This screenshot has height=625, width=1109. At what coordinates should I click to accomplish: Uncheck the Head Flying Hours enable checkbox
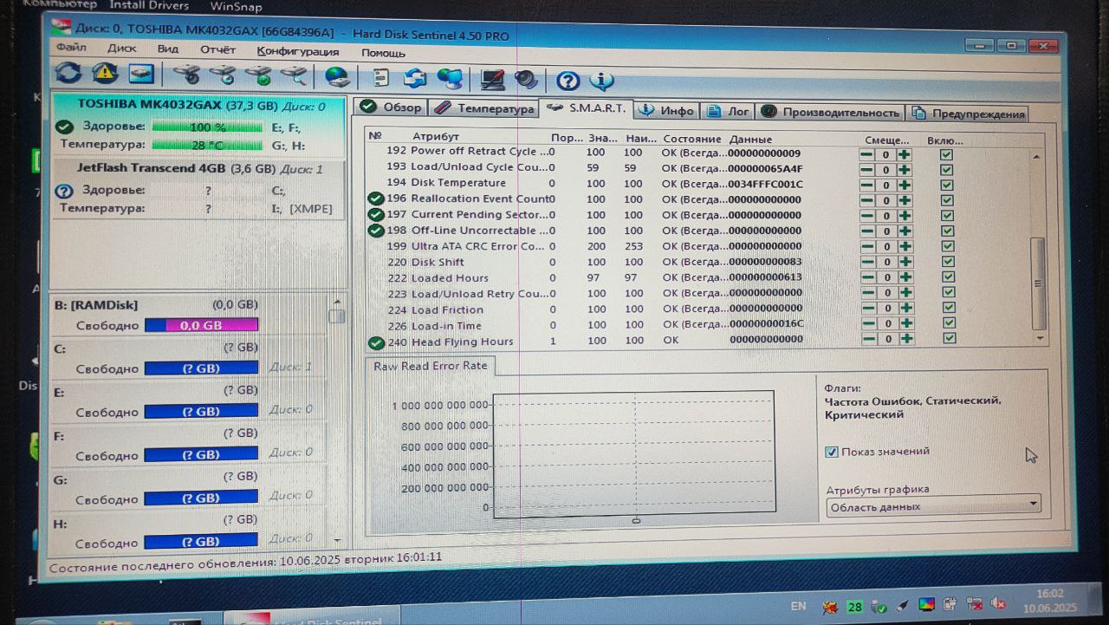click(x=950, y=339)
